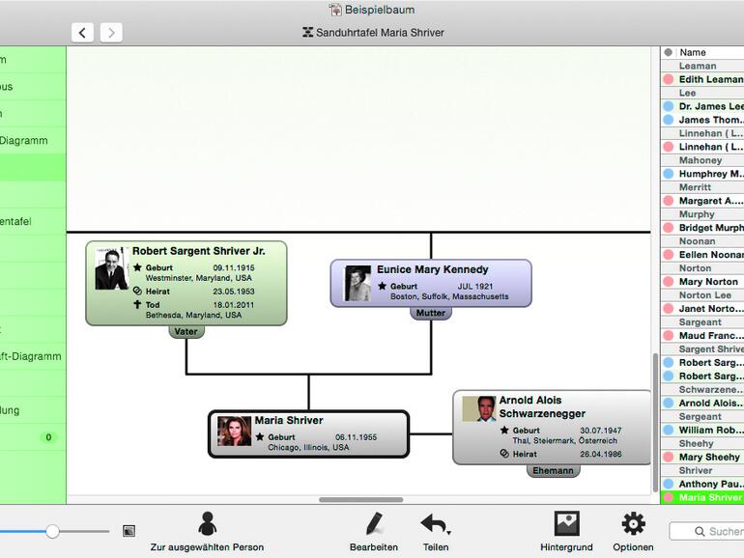Select Janet Norto... in the list

point(702,309)
